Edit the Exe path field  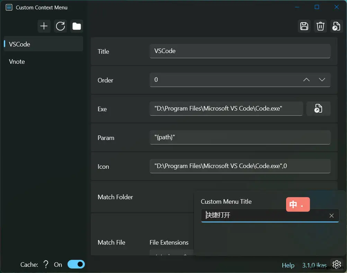coord(226,108)
